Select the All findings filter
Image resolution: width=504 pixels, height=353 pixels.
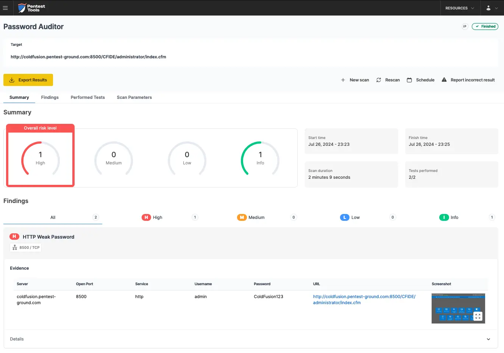pos(53,217)
